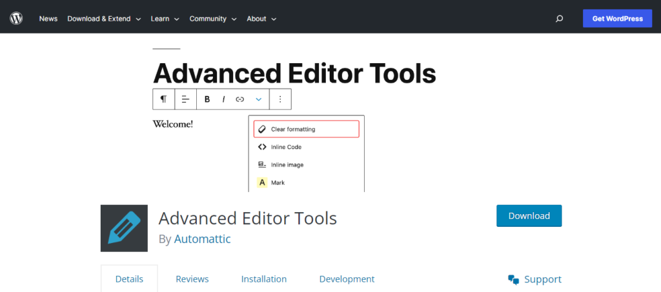This screenshot has width=661, height=292.
Task: Select the Inline image menu entry
Action: [307, 164]
